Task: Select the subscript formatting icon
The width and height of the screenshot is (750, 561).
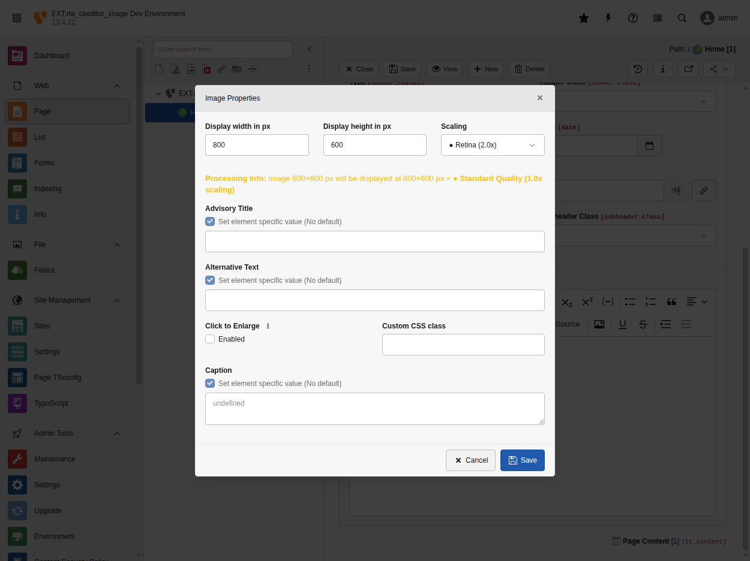Action: click(567, 302)
